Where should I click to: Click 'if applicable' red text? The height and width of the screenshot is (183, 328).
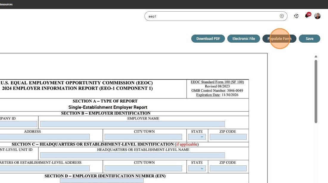pos(186,144)
